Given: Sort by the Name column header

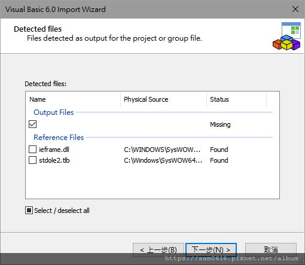Looking at the screenshot, I should (73, 99).
